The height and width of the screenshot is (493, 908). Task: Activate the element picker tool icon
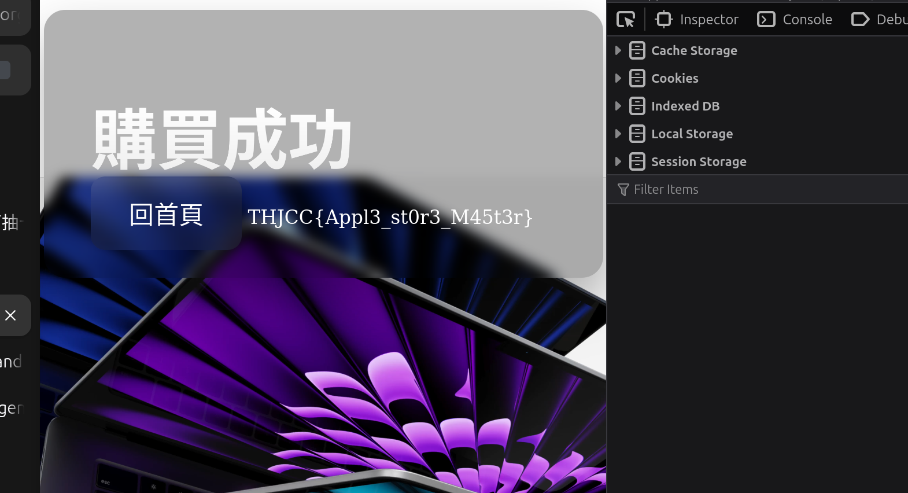tap(626, 20)
